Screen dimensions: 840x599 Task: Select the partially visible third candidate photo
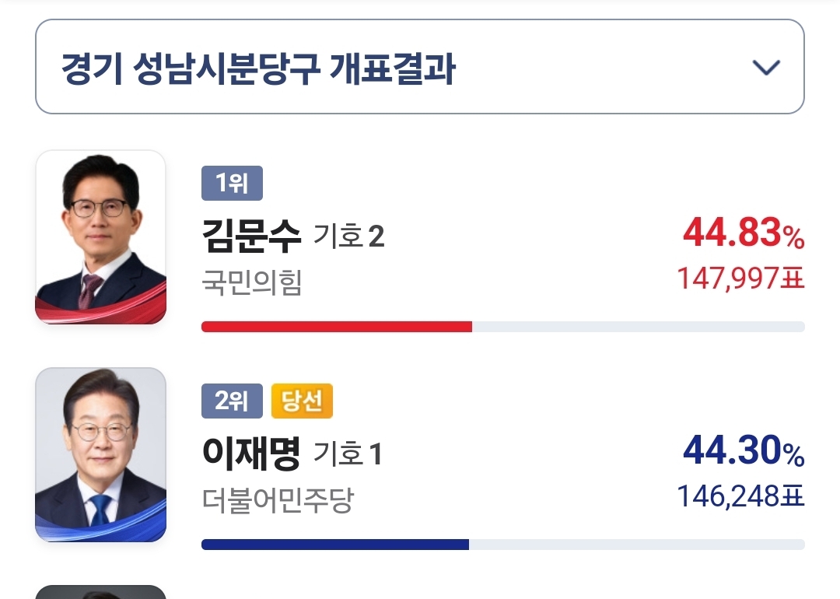pos(100,592)
